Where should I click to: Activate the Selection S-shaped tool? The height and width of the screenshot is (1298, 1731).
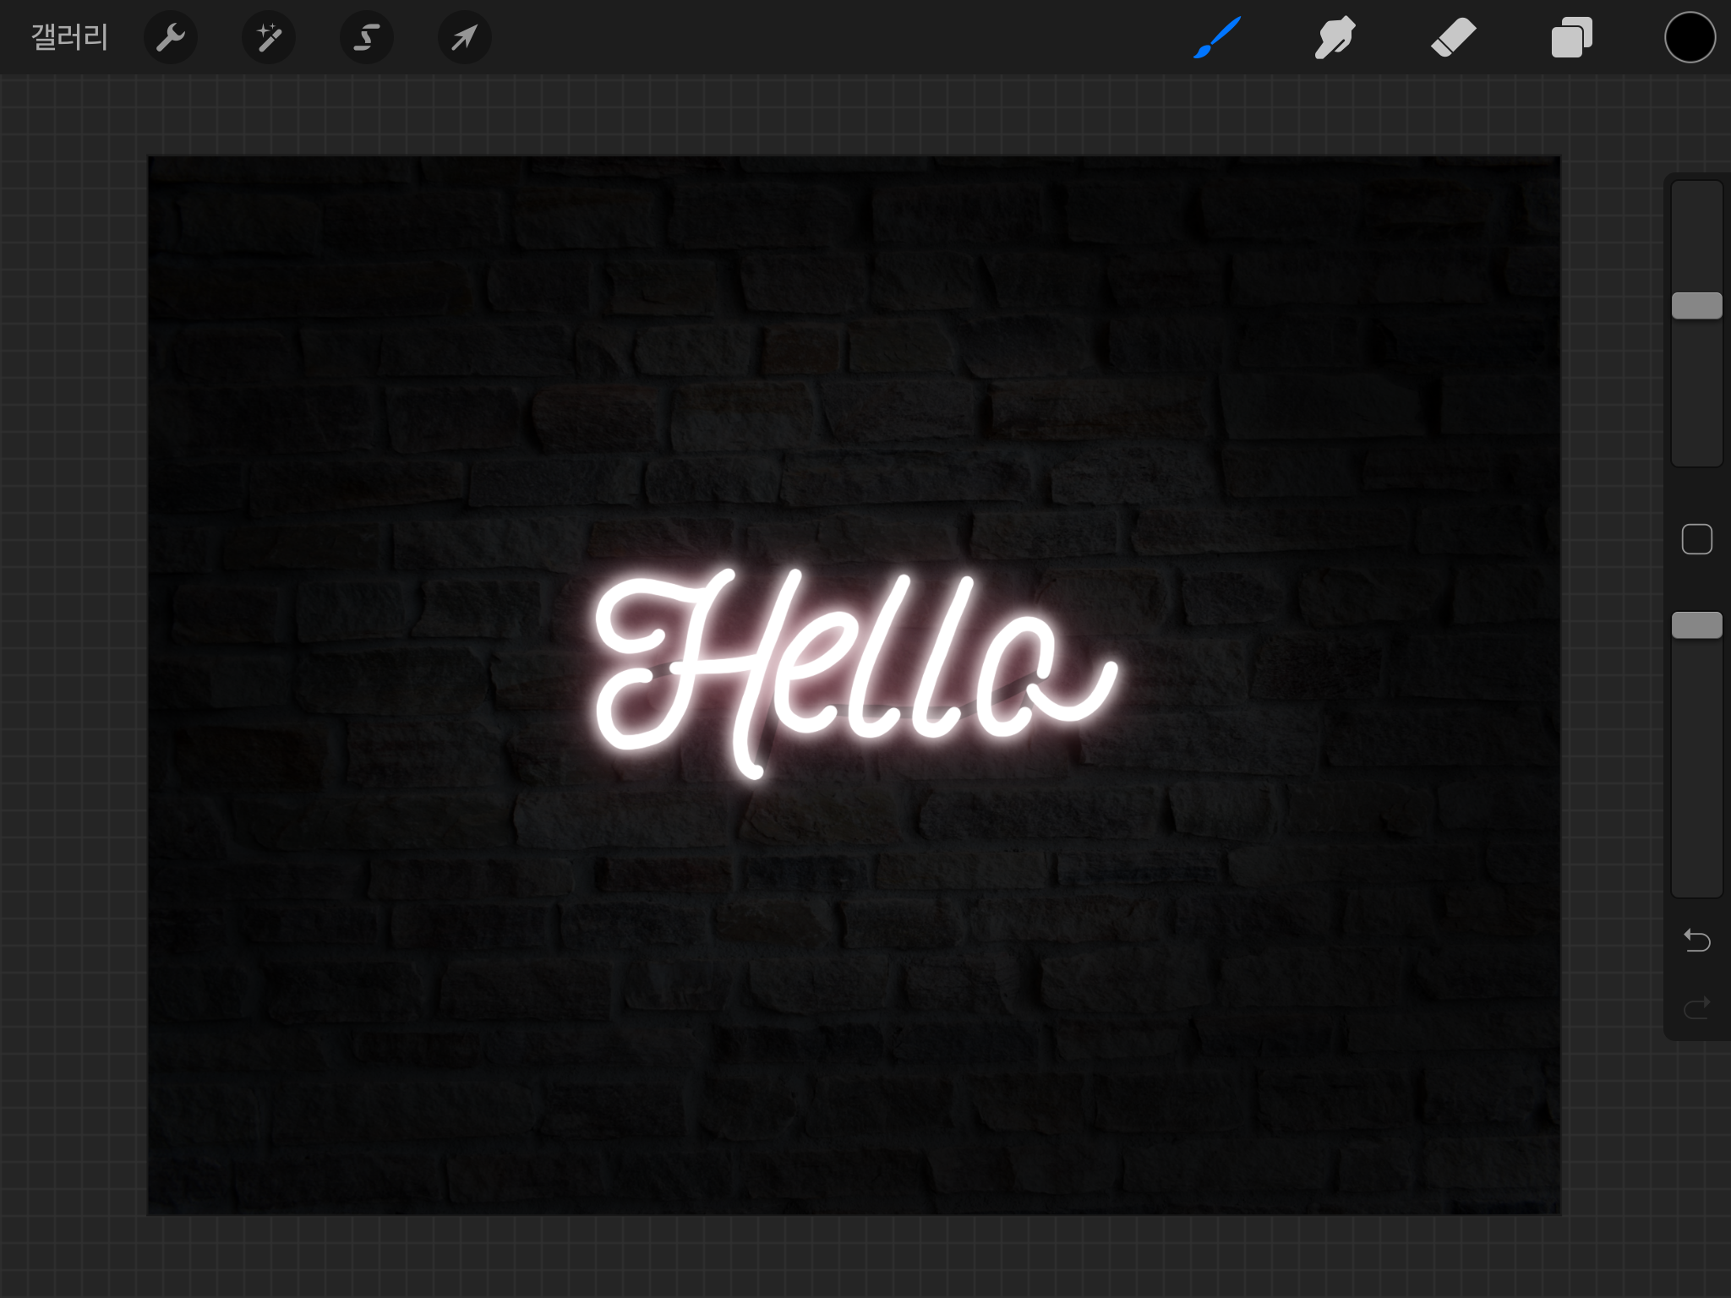point(367,37)
